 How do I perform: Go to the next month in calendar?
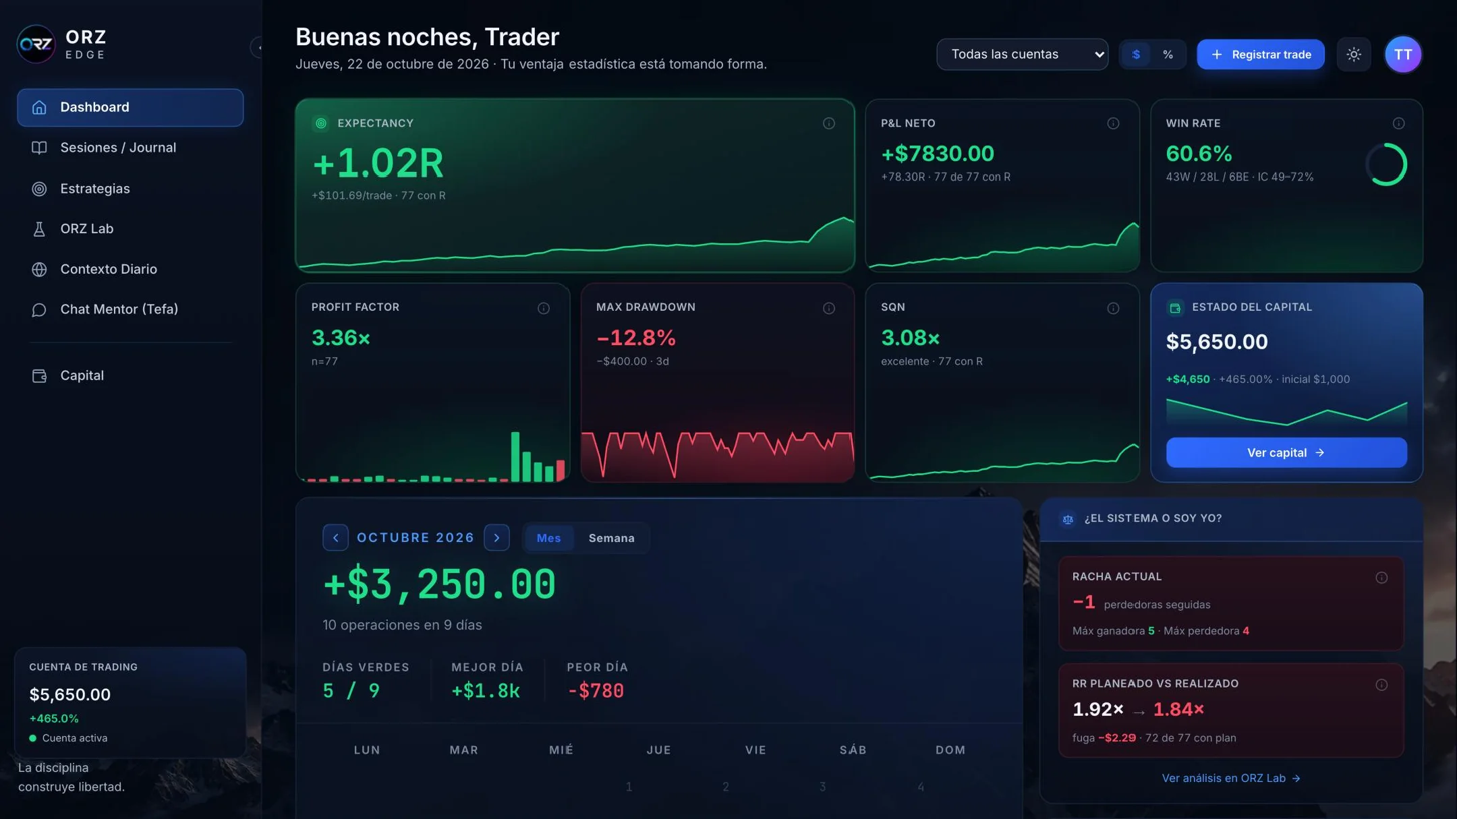pyautogui.click(x=497, y=538)
